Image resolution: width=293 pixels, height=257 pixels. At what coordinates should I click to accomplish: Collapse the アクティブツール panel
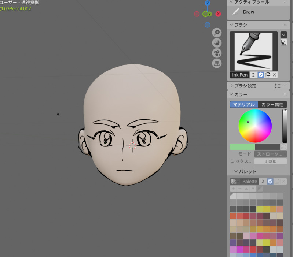(x=231, y=2)
